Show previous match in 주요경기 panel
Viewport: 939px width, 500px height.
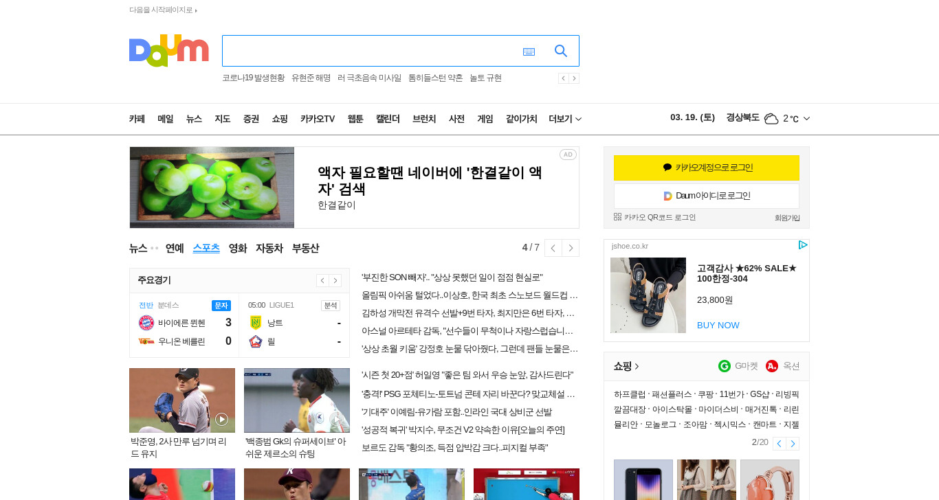(322, 280)
